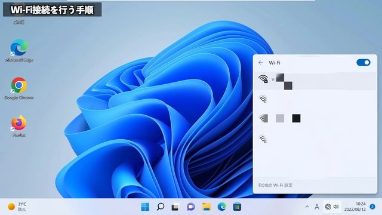Select the recycle bin icon under the banner
The image size is (382, 215).
pyautogui.click(x=19, y=22)
